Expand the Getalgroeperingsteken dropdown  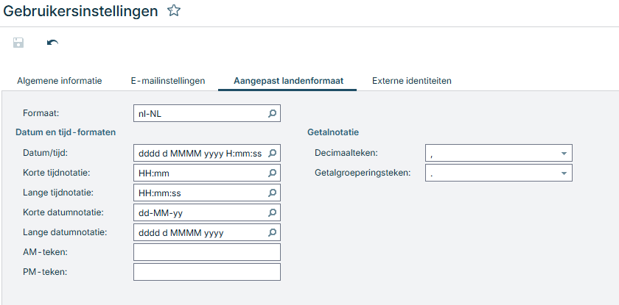[x=563, y=173]
